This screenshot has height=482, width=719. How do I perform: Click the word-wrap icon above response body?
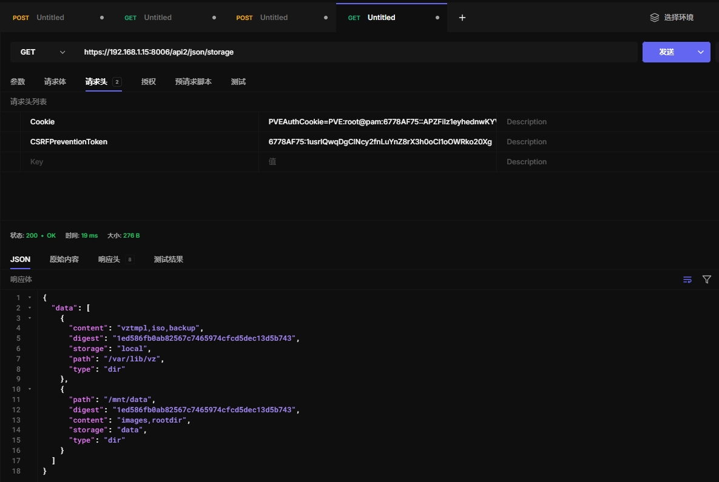687,279
